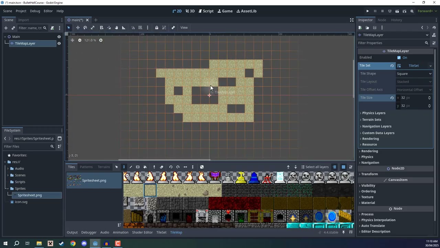Image resolution: width=440 pixels, height=248 pixels.
Task: Open the TileMapLayer object selector dropdown
Action: (x=394, y=35)
